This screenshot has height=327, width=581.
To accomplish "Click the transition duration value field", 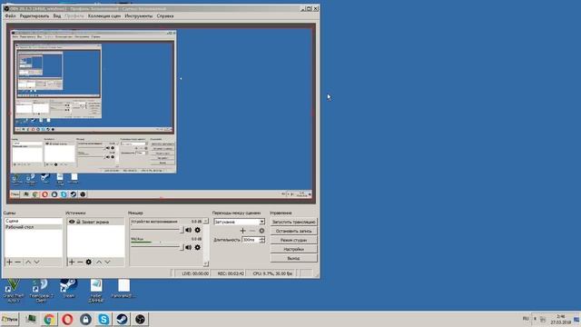I will point(251,240).
